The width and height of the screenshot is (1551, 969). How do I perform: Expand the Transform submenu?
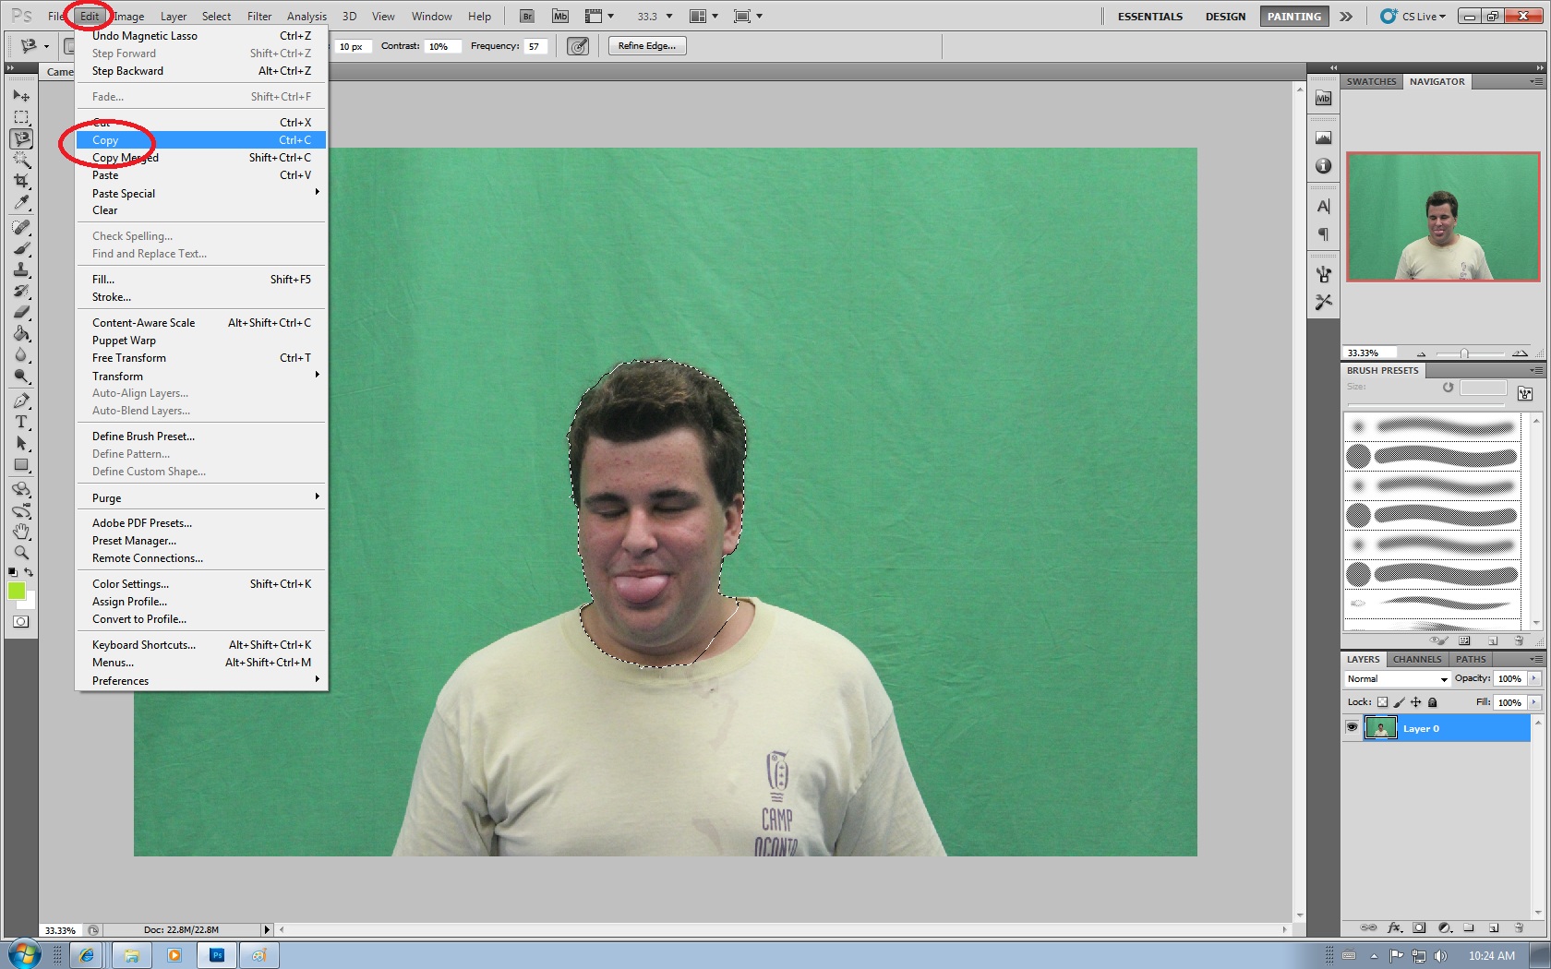pyautogui.click(x=200, y=376)
